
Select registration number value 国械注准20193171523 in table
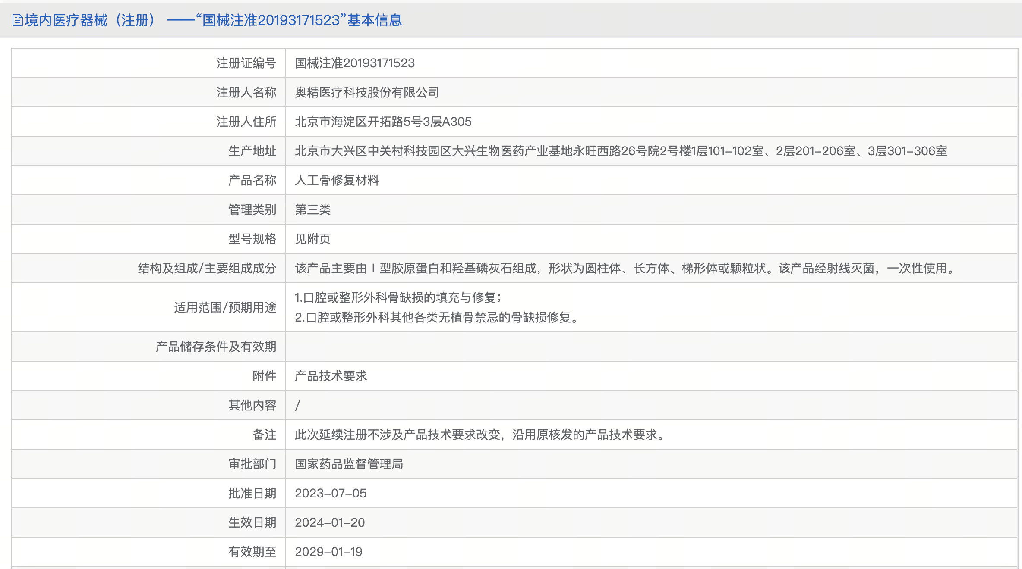(x=355, y=63)
